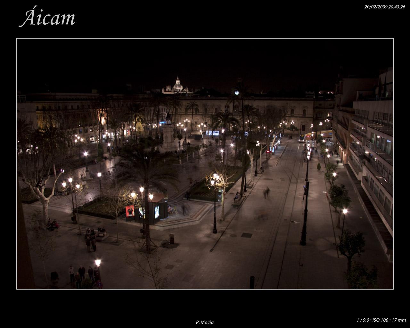Click the R. Macia author caption
Image resolution: width=410 pixels, height=328 pixels.
205,322
